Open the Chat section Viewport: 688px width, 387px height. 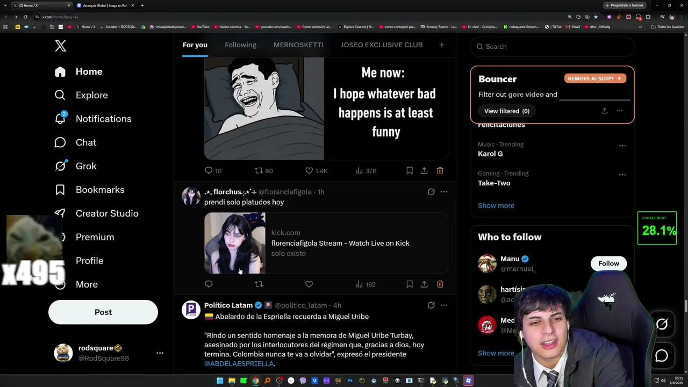point(75,142)
